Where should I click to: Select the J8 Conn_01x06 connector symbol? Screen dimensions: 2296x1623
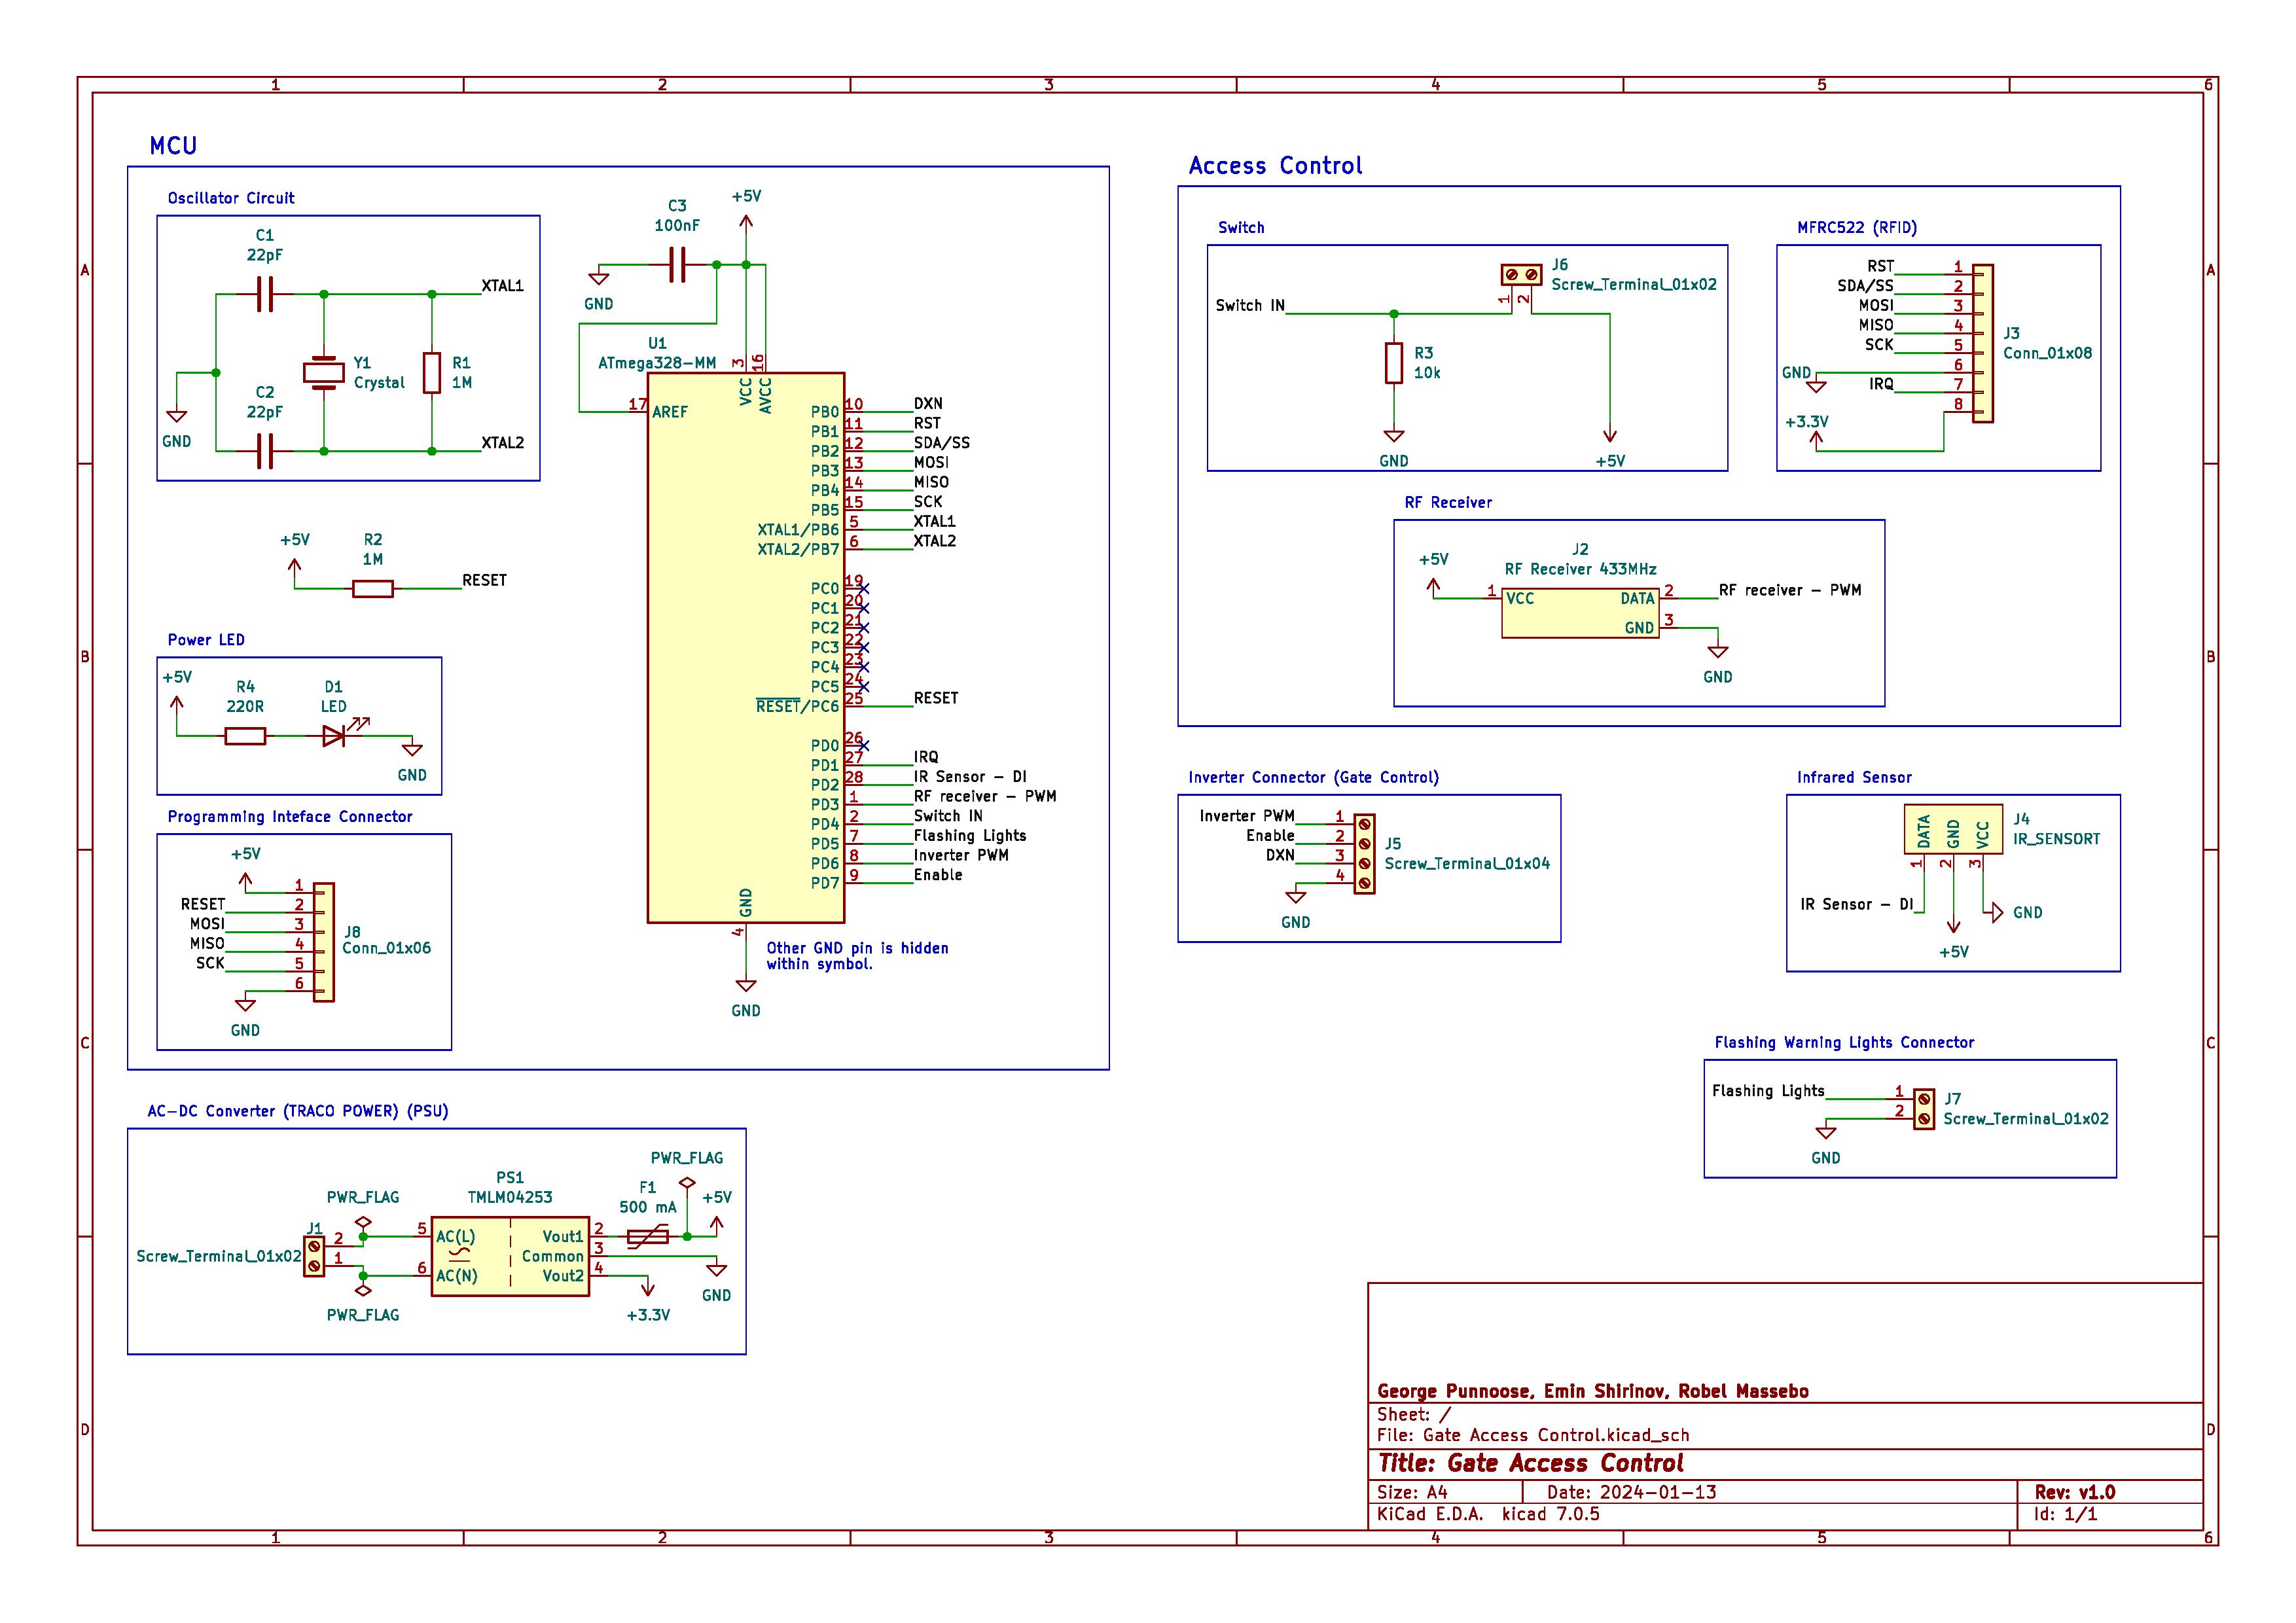324,942
